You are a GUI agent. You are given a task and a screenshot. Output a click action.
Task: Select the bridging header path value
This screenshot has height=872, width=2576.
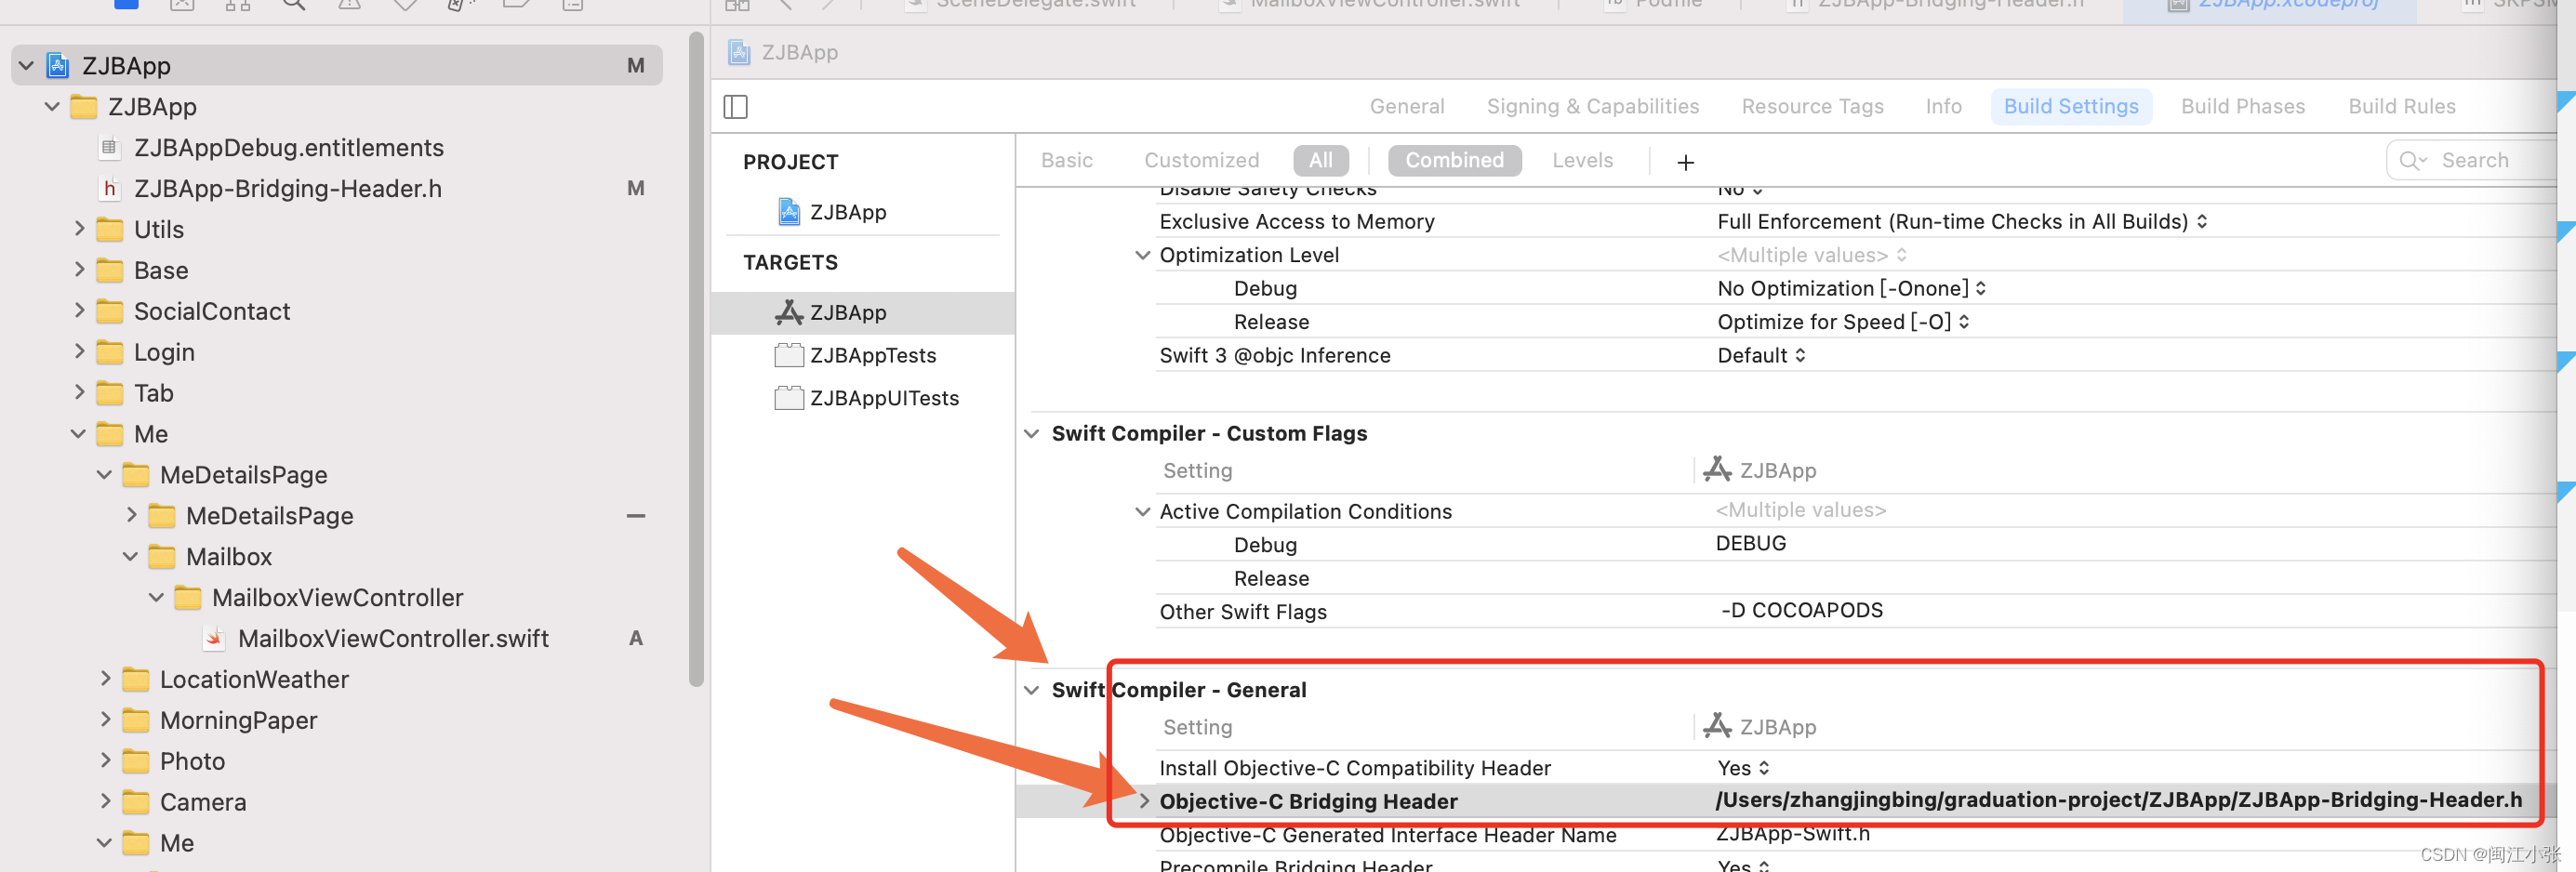coord(2118,800)
